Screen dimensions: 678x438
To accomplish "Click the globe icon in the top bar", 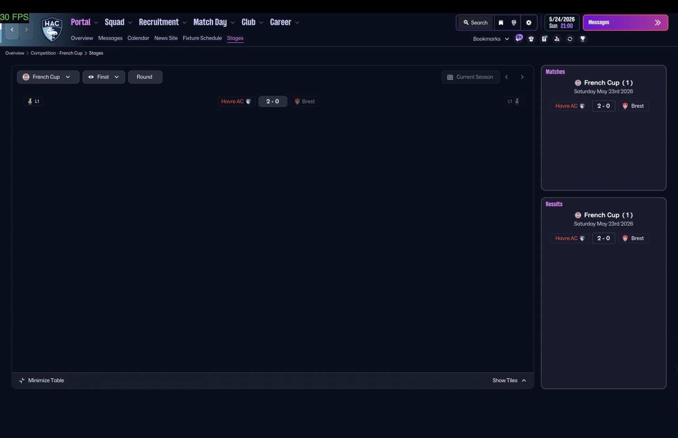I will (514, 23).
